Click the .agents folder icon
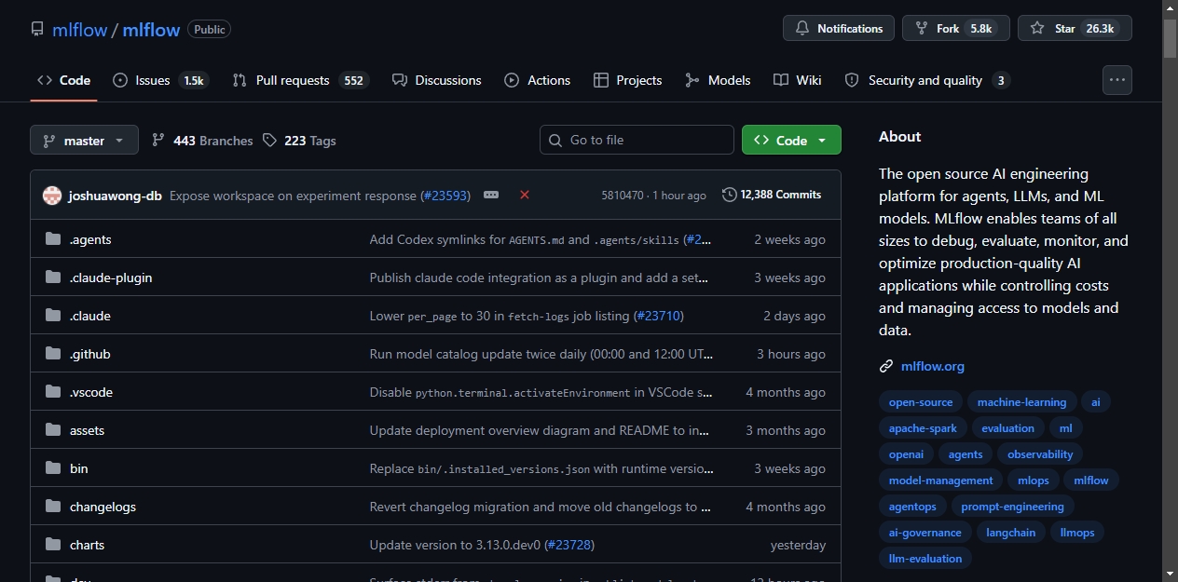Image resolution: width=1178 pixels, height=582 pixels. (x=53, y=239)
